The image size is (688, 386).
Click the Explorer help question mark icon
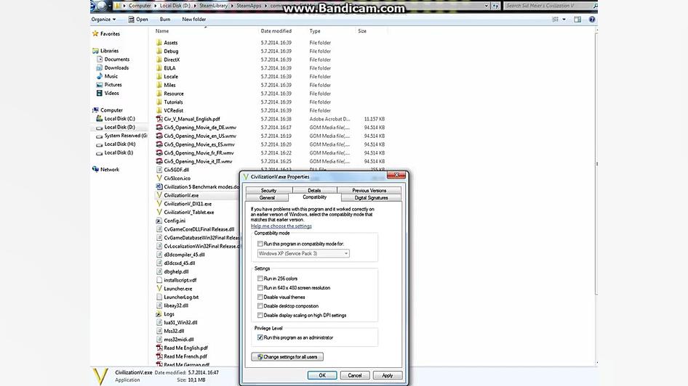click(591, 20)
